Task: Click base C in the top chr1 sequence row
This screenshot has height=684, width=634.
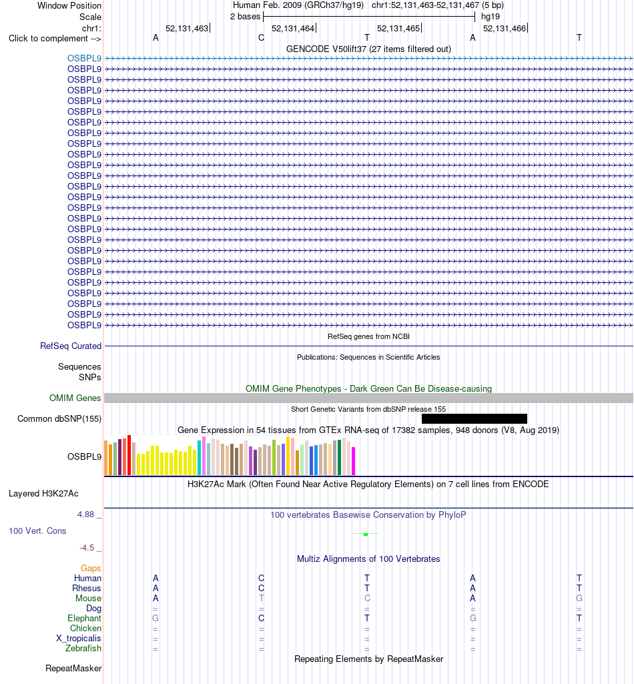Action: [261, 38]
